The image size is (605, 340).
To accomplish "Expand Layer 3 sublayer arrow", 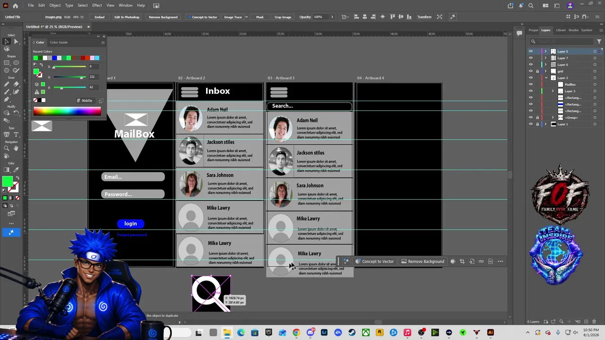I will tap(553, 91).
